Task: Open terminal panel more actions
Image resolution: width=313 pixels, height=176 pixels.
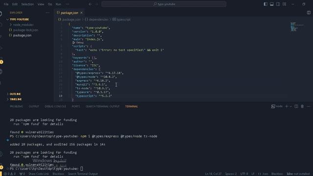Action: [309, 107]
